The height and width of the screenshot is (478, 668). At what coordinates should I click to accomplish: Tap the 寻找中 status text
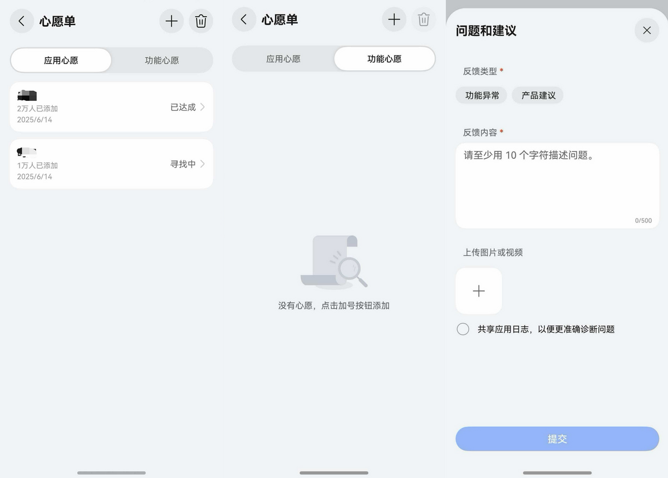click(x=183, y=164)
